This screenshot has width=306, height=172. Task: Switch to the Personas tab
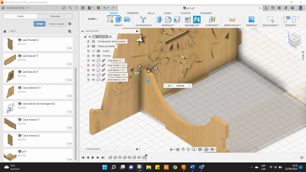pyautogui.click(x=55, y=16)
